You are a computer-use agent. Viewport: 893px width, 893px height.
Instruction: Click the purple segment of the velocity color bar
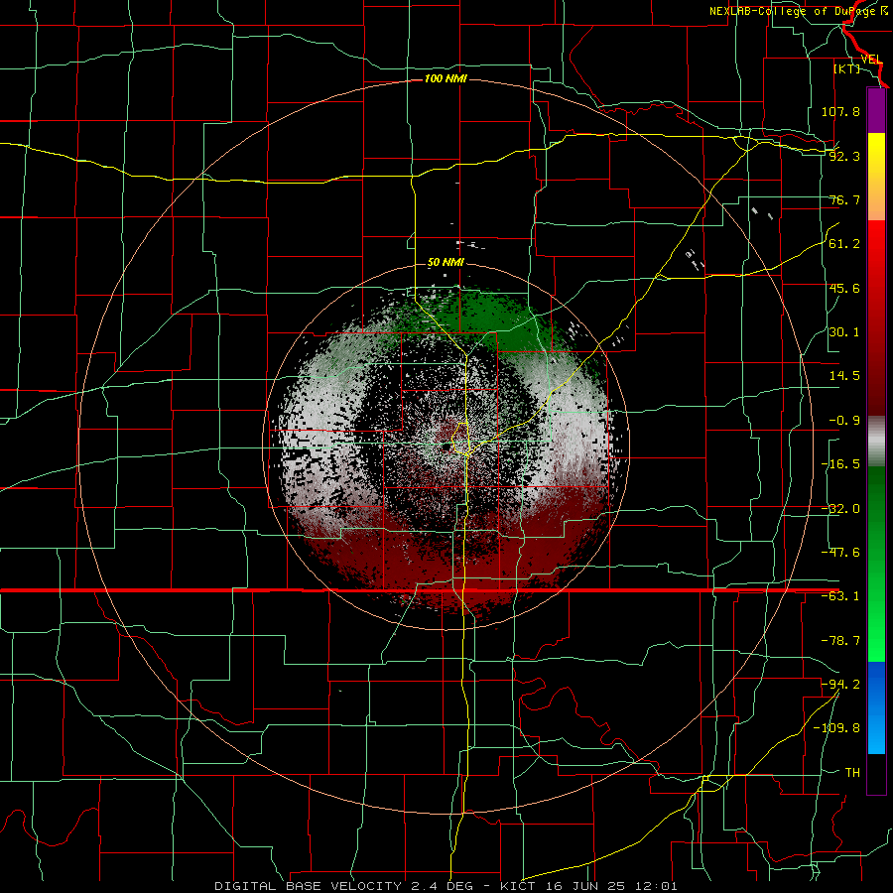(x=876, y=111)
